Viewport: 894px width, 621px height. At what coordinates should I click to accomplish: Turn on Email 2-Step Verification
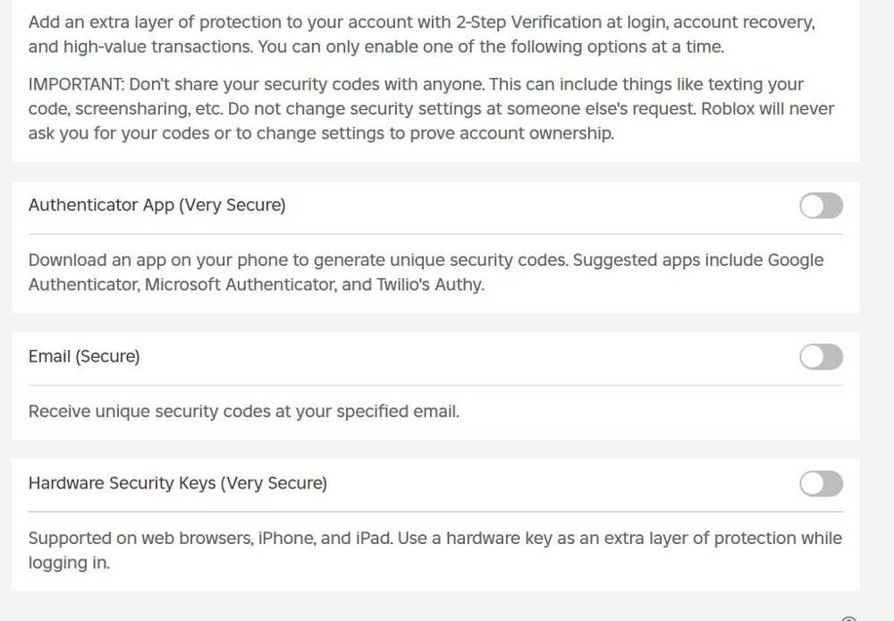click(x=821, y=358)
